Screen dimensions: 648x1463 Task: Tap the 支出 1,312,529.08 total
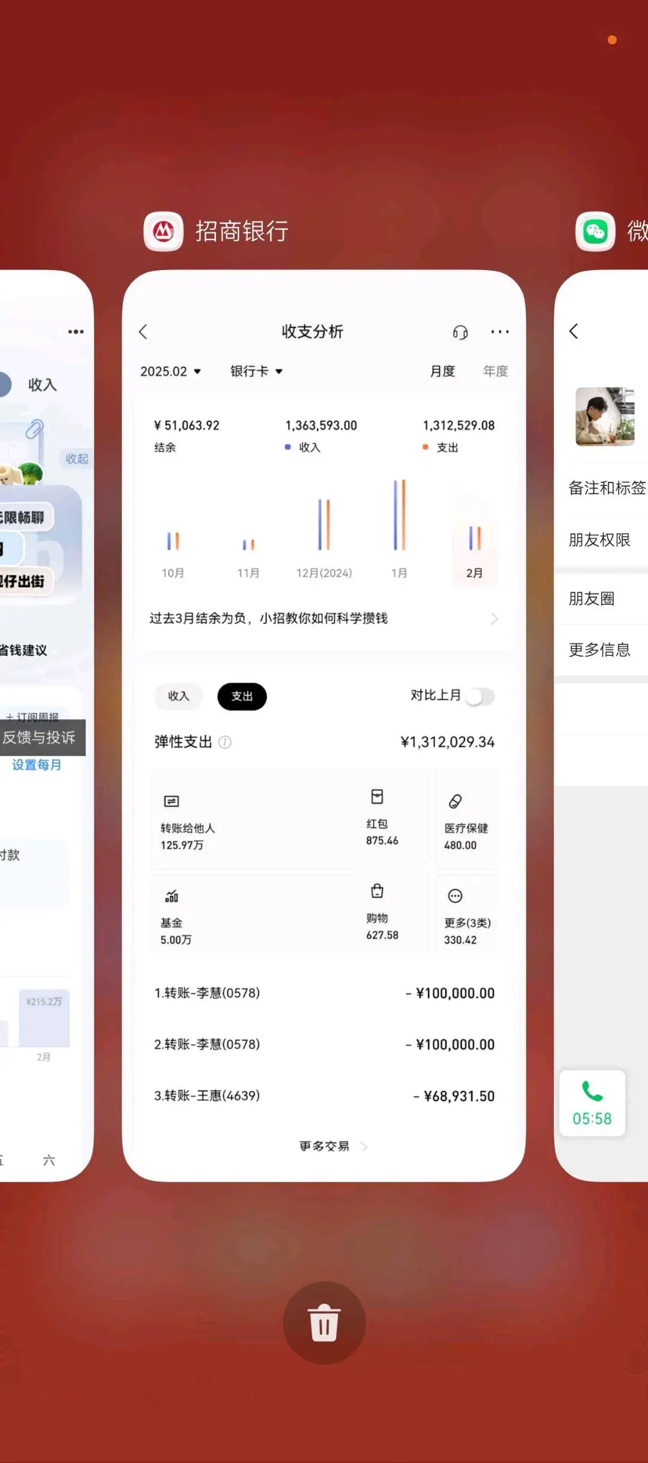pos(458,425)
